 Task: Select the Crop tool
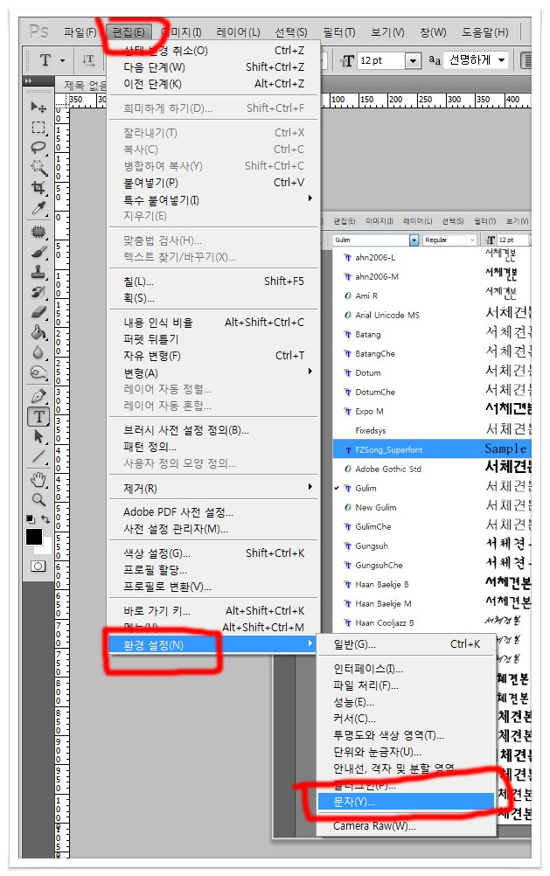(x=38, y=188)
